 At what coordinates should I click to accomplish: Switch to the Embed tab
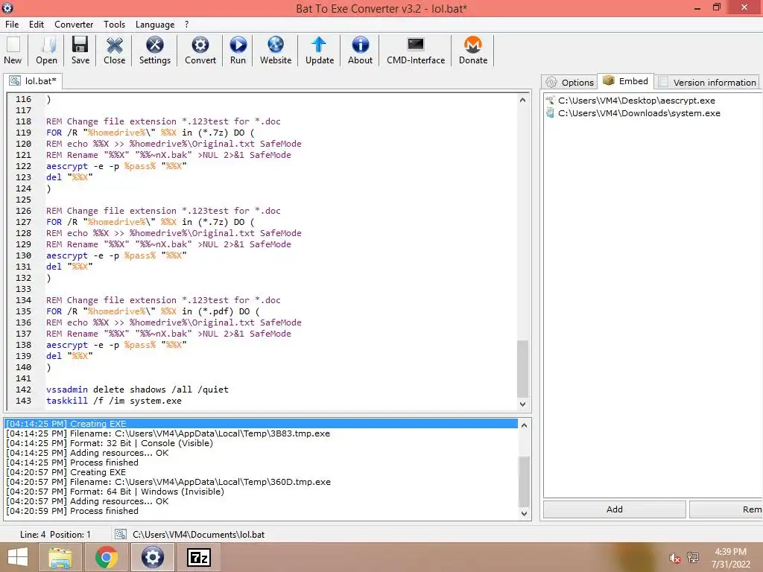[x=626, y=80]
